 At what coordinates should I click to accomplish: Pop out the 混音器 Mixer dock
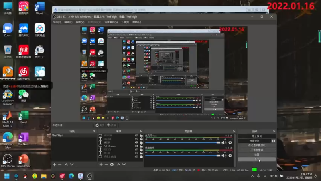pyautogui.click(x=234, y=131)
